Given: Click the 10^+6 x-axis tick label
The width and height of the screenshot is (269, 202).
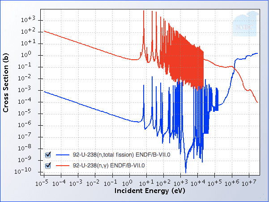Looking at the screenshot, I should click(x=231, y=183).
